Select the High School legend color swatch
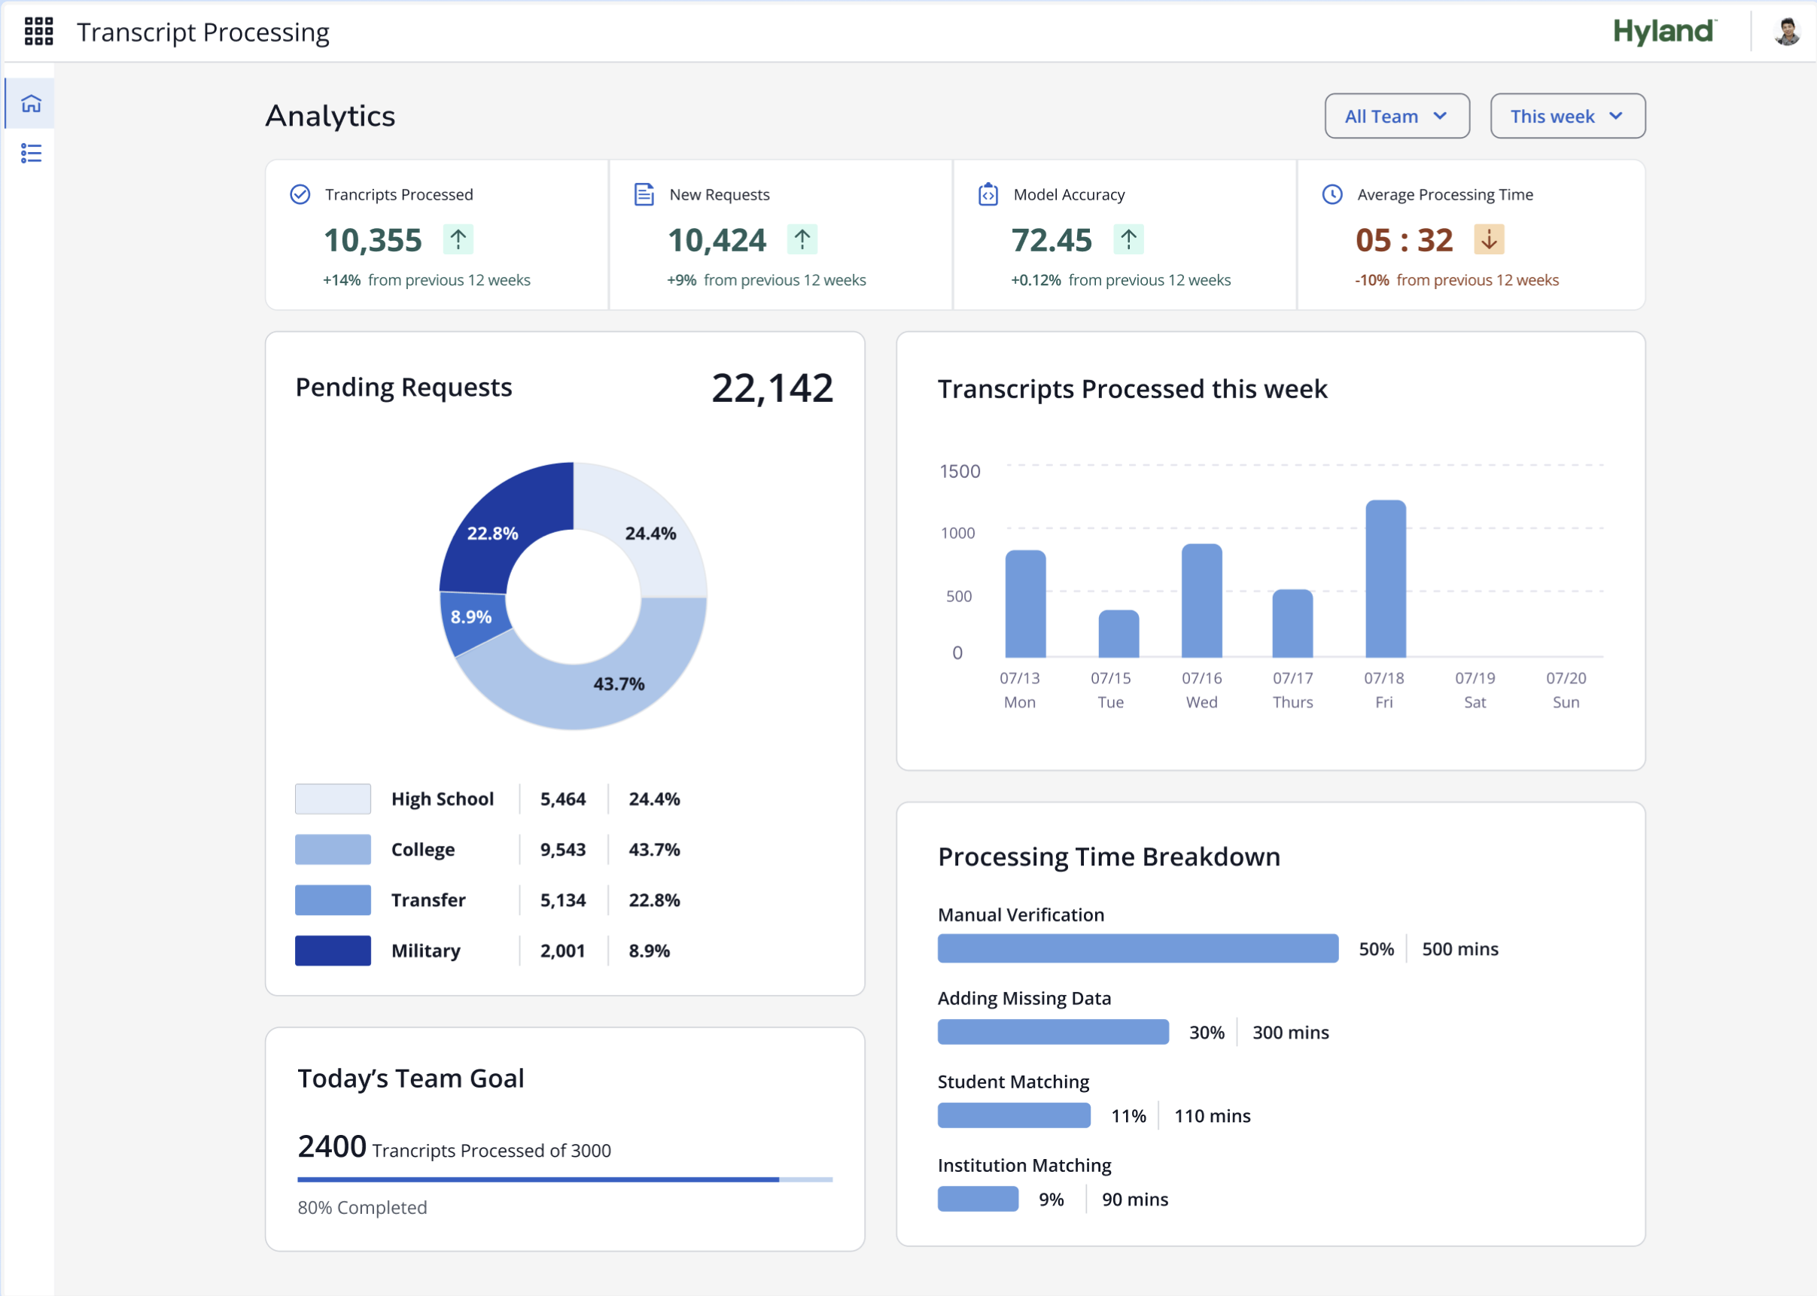The width and height of the screenshot is (1817, 1296). (333, 799)
